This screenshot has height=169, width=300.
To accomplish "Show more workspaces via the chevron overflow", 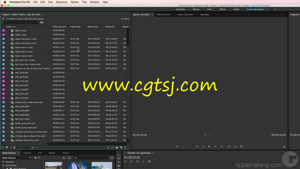I will (275, 9).
